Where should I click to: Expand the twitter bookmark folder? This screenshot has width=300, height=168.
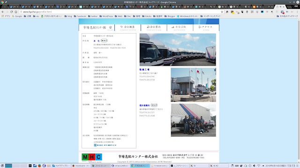[x=93, y=16]
